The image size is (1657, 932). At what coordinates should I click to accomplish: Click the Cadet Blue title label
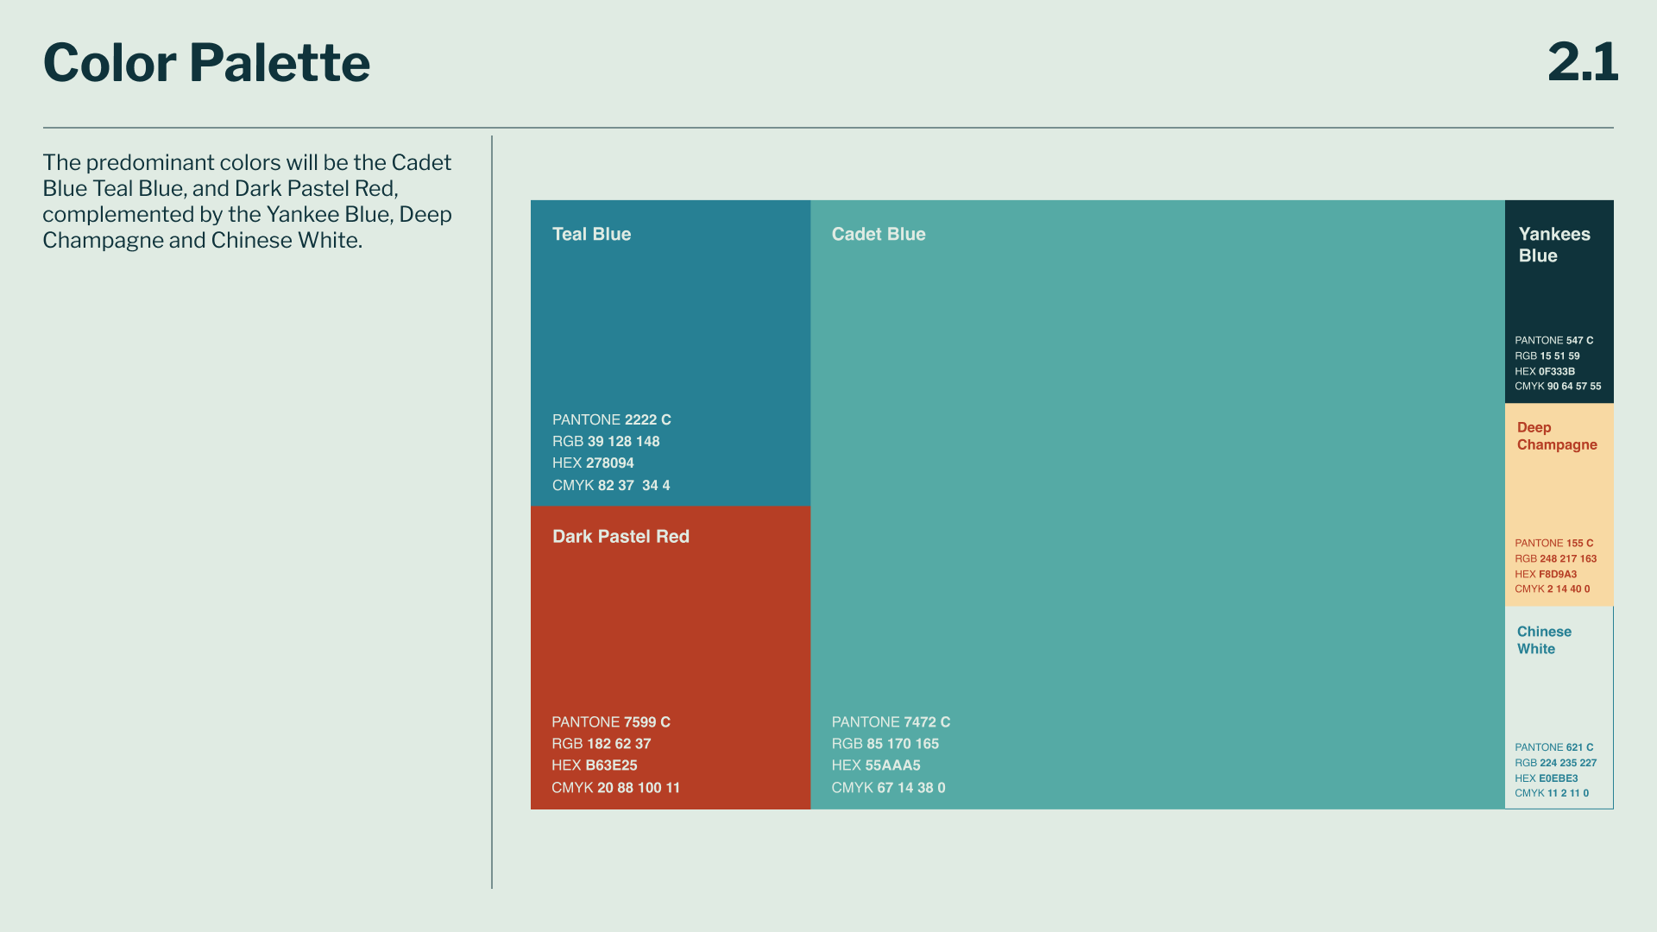pyautogui.click(x=879, y=235)
